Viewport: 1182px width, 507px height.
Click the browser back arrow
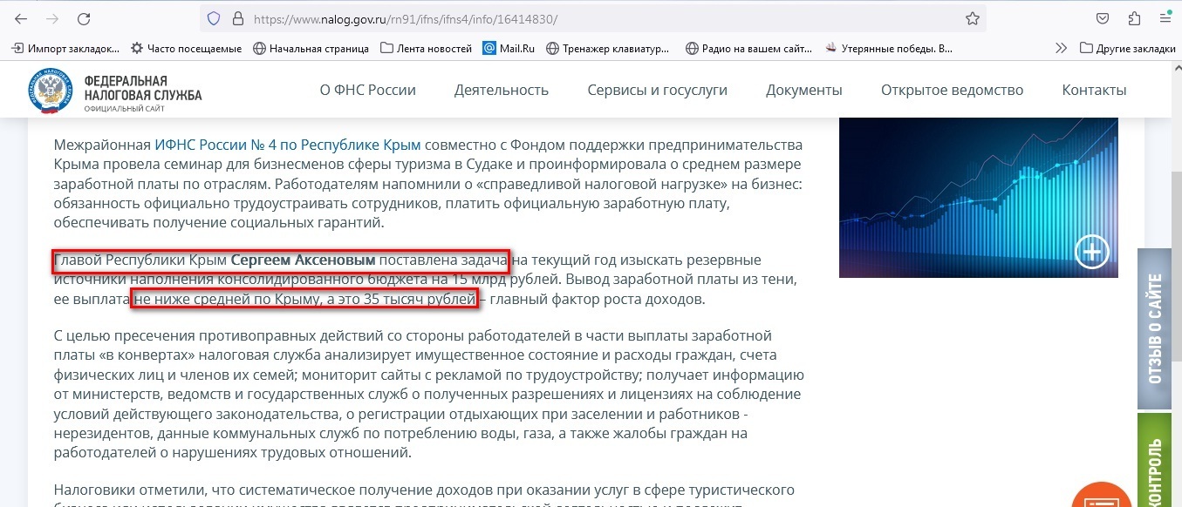coord(21,18)
